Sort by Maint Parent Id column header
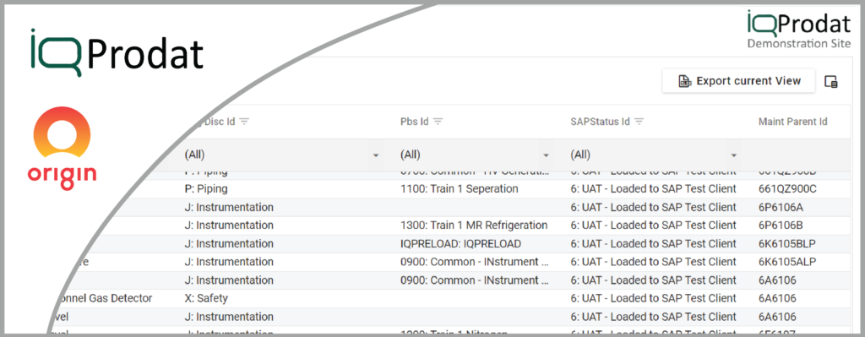 tap(792, 122)
